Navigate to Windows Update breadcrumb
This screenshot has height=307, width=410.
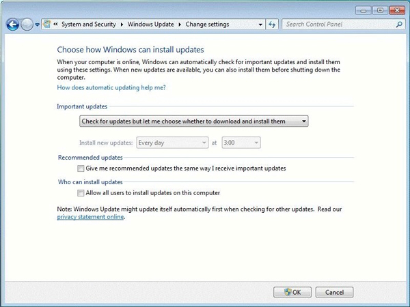click(x=150, y=25)
